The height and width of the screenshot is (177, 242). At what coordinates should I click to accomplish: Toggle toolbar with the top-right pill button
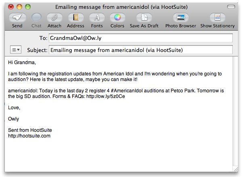click(x=231, y=7)
